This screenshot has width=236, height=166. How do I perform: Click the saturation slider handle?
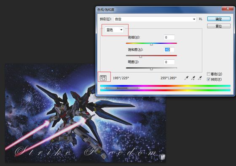click(141, 57)
